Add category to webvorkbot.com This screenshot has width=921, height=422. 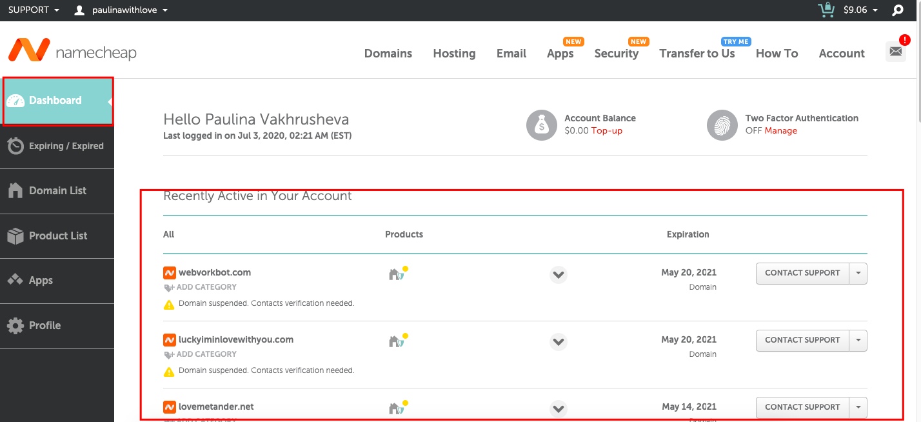pyautogui.click(x=201, y=287)
